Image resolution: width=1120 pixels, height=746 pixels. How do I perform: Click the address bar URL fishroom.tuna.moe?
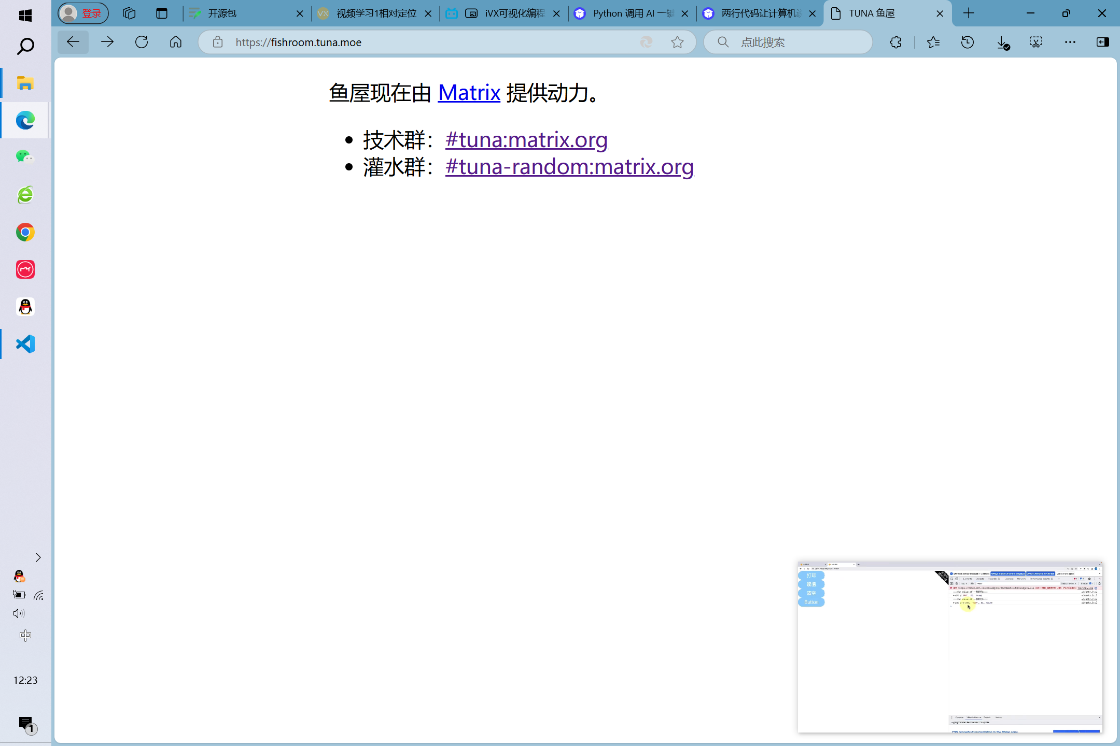pyautogui.click(x=299, y=42)
